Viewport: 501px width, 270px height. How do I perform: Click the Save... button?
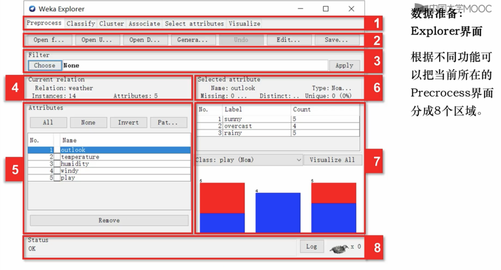pos(337,40)
